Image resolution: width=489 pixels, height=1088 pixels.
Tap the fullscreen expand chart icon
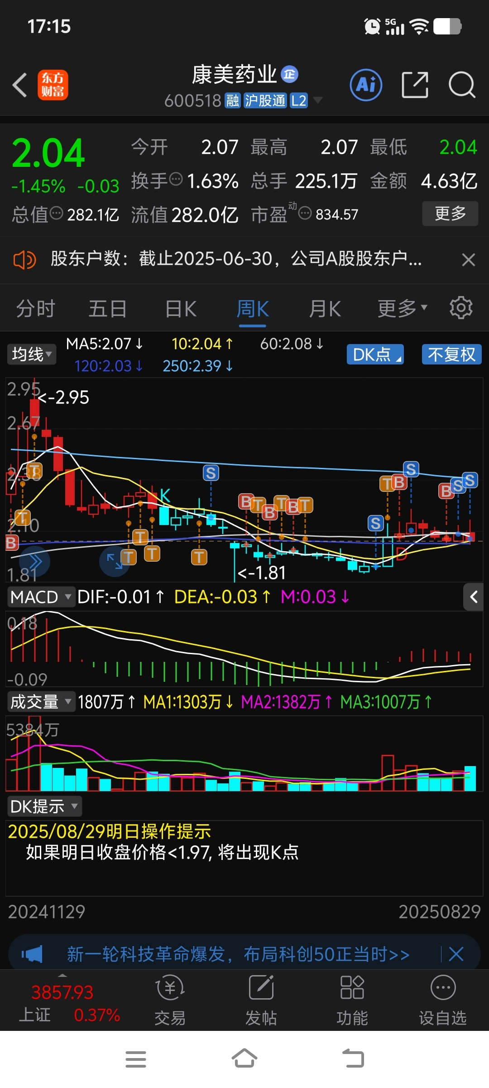(x=114, y=561)
